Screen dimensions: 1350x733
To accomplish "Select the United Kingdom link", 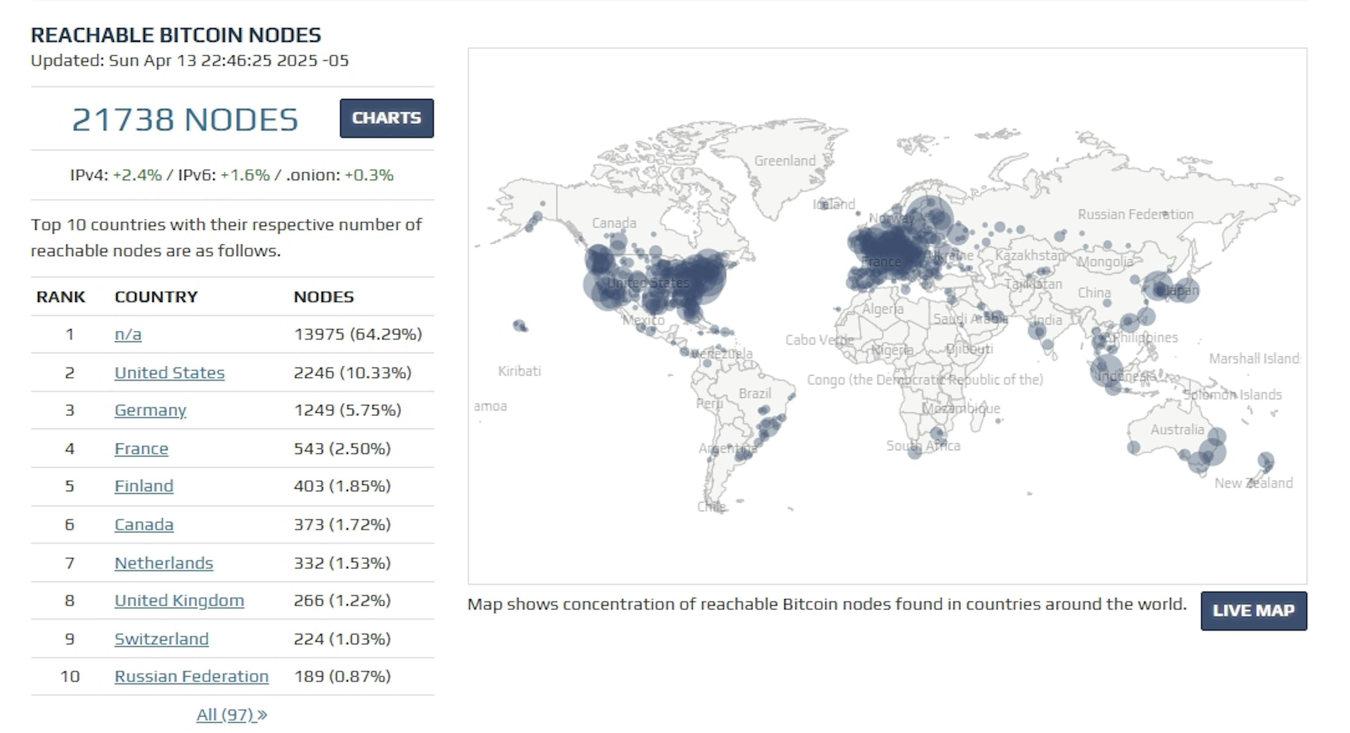I will [179, 600].
